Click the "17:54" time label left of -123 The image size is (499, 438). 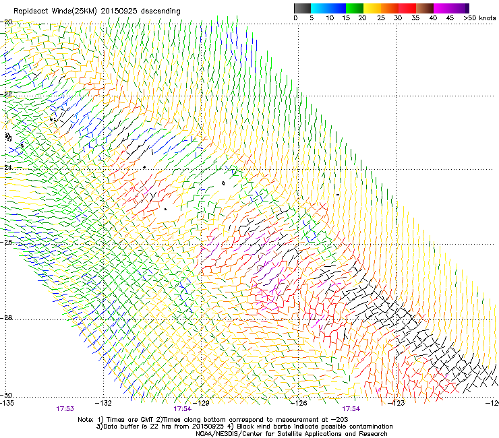(x=351, y=409)
